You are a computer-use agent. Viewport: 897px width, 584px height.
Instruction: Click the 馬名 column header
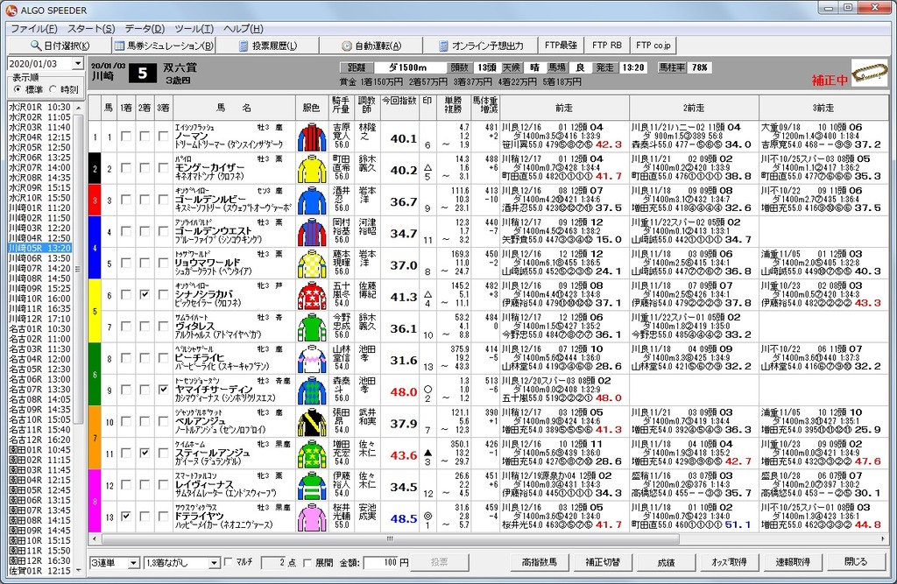[x=234, y=108]
